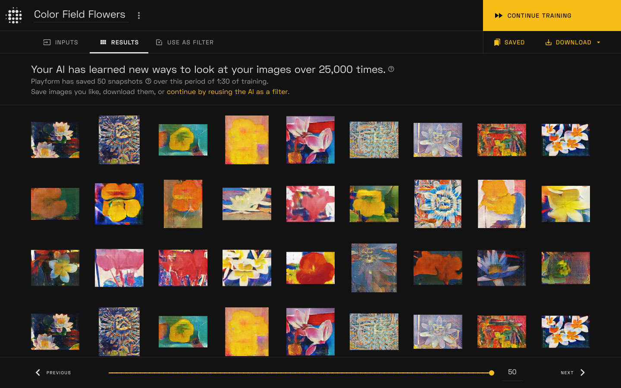Click the yellow snapshot slider handle
The height and width of the screenshot is (388, 621).
tap(492, 373)
